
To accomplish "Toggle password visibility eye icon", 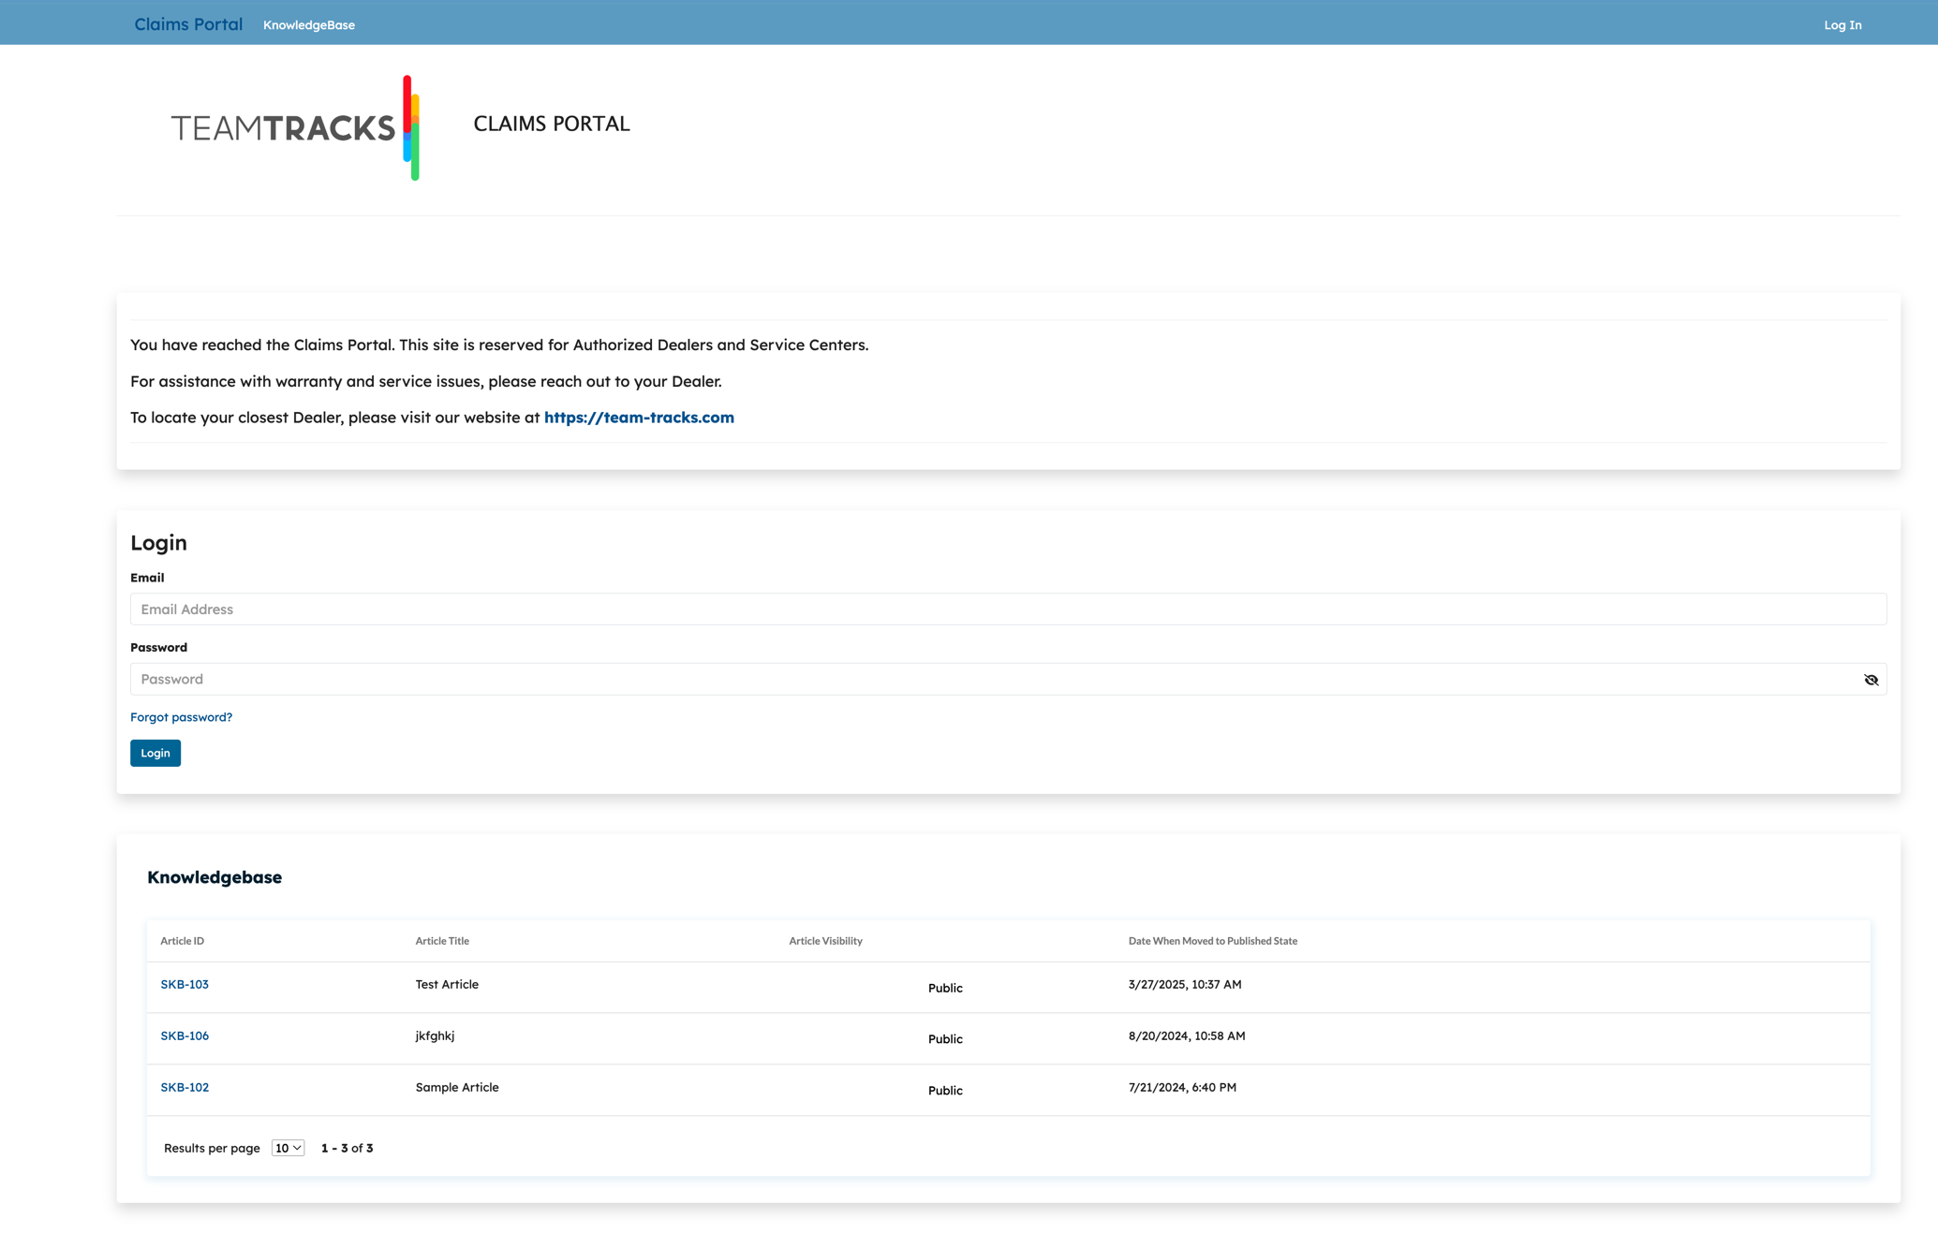I will tap(1871, 680).
